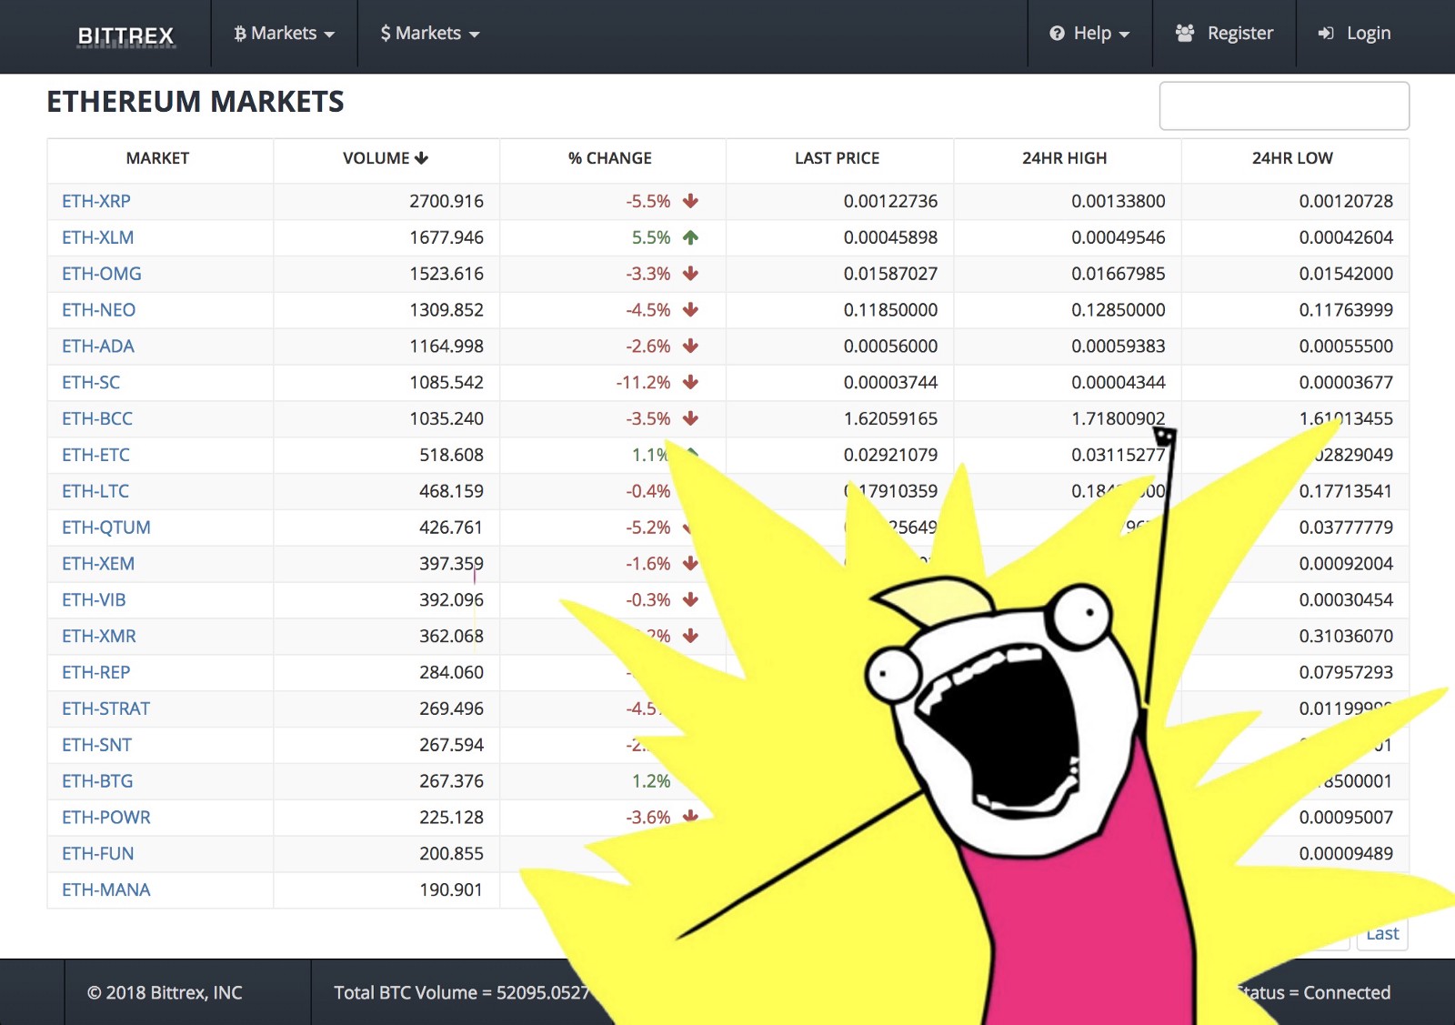Go to the ETH-REP market
Screen dimensions: 1455x1025
pos(96,673)
